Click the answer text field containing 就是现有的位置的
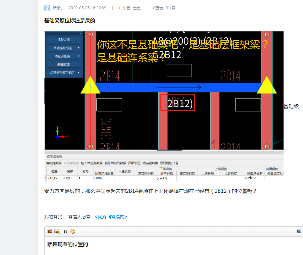 174,245
